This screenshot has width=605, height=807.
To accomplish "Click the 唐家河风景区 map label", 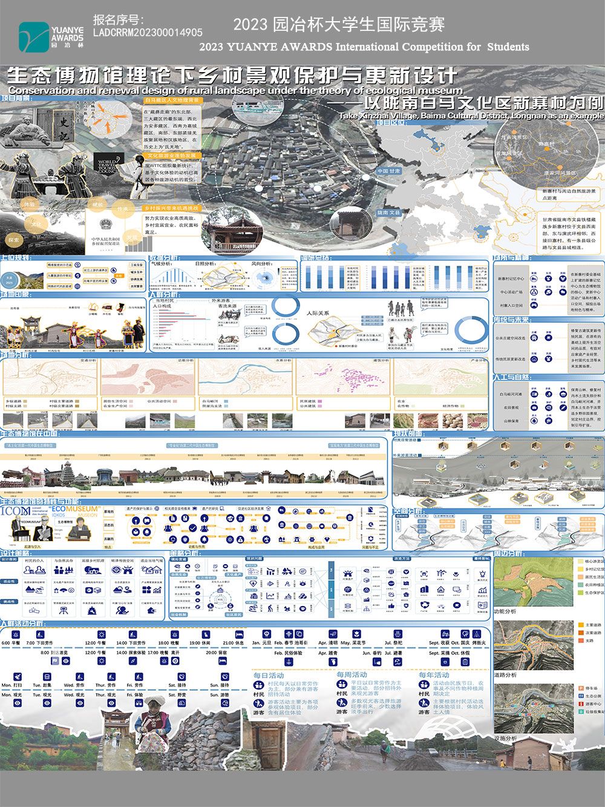I will point(560,173).
